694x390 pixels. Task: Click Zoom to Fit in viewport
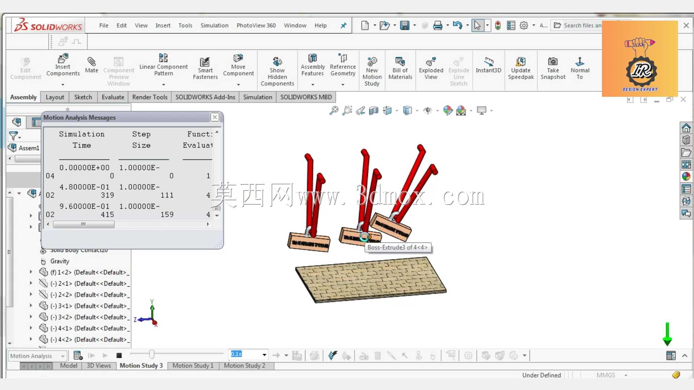tap(334, 111)
